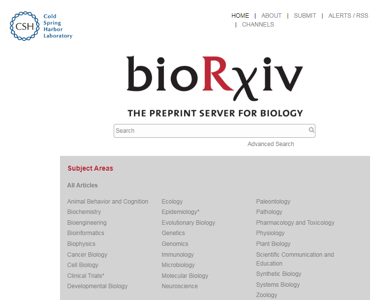Screen dimensions: 374x300
Task: Select the Zoology subject area
Action: tap(267, 295)
